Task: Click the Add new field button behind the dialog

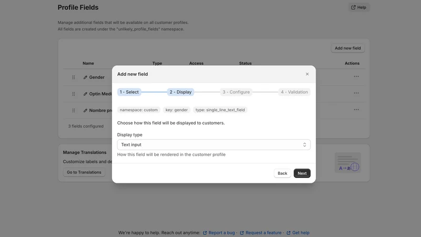Action: point(348,48)
